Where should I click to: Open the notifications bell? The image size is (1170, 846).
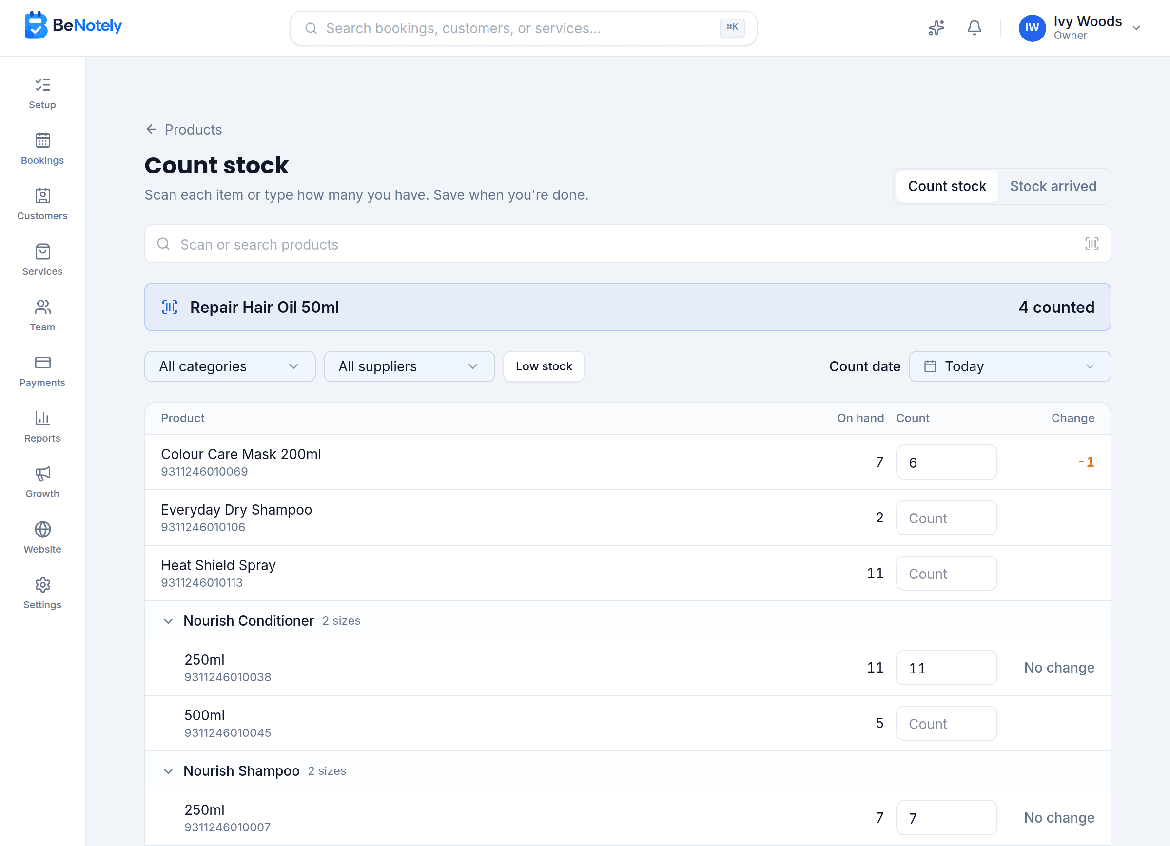pyautogui.click(x=974, y=28)
